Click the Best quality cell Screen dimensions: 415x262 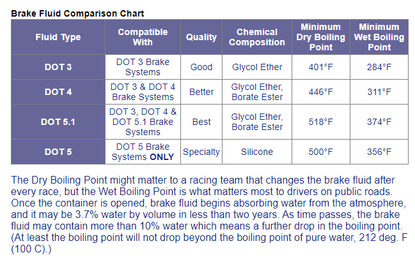click(x=201, y=122)
